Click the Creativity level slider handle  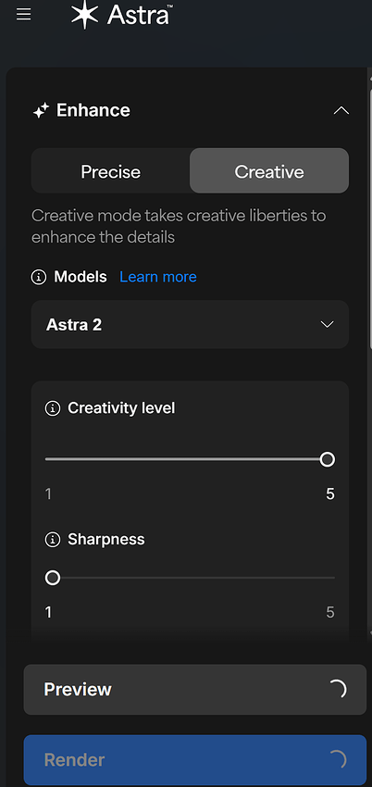[328, 459]
